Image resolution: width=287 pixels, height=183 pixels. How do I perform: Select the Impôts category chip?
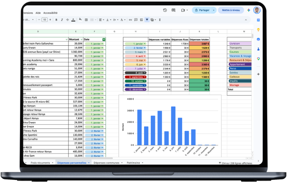click(240, 81)
